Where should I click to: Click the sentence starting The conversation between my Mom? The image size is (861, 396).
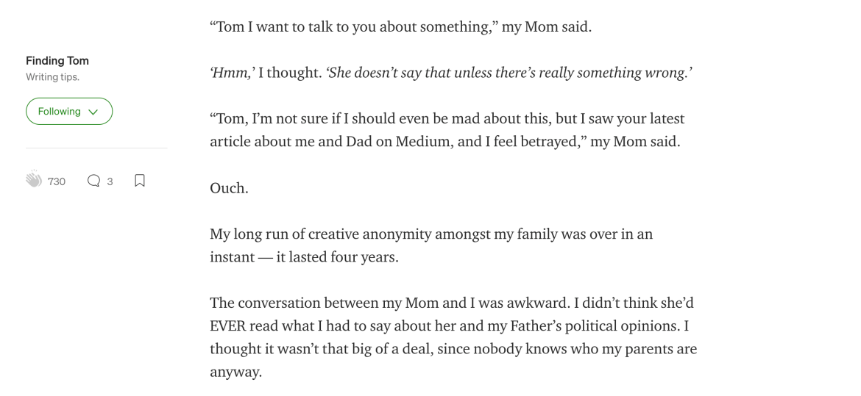pyautogui.click(x=393, y=303)
